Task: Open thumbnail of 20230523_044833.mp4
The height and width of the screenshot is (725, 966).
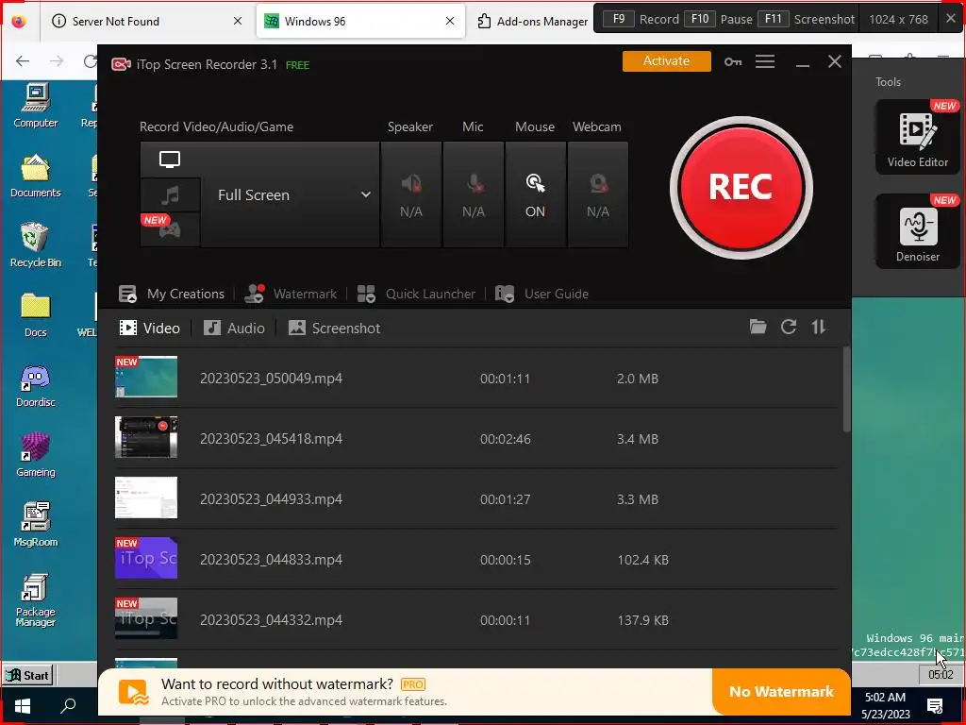Action: [146, 558]
